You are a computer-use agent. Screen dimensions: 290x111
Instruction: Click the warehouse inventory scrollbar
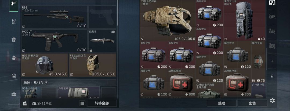[x=267, y=59]
